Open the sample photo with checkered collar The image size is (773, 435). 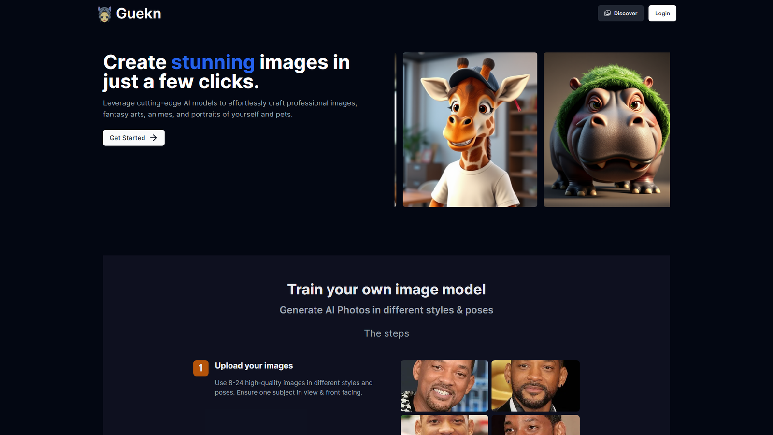point(444,386)
